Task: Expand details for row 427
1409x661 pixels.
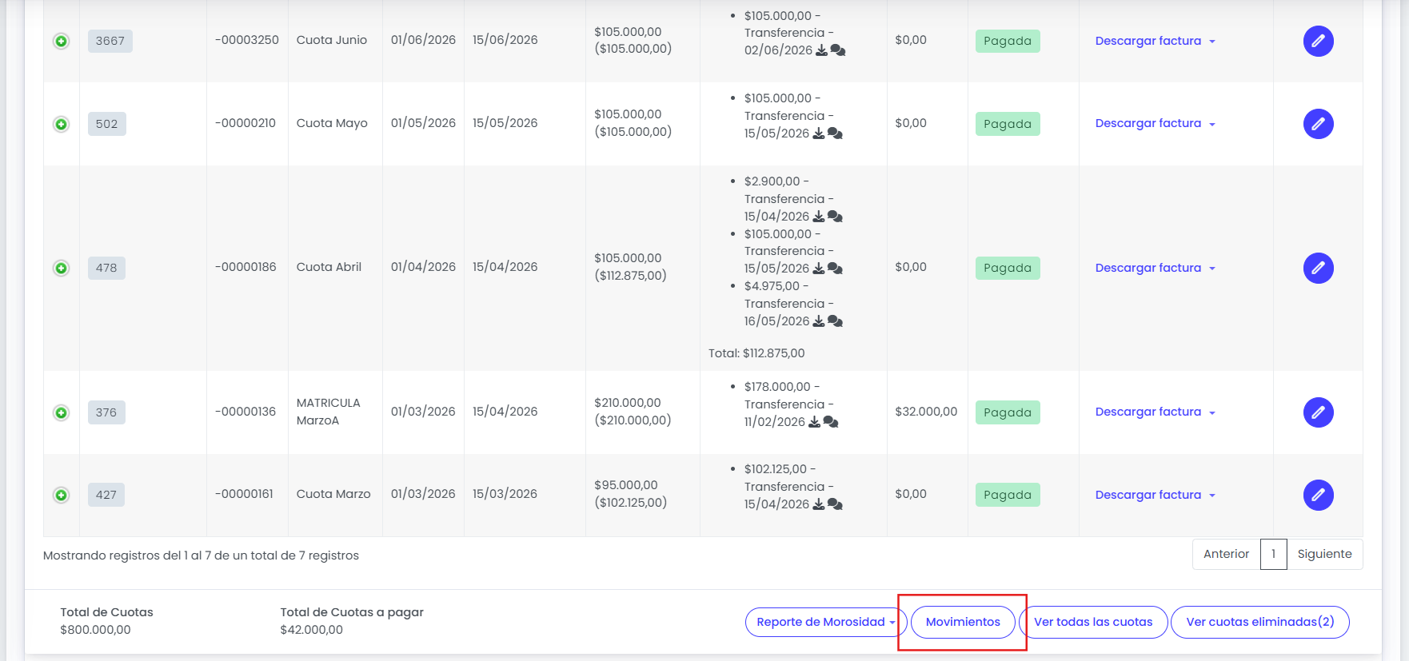Action: (x=61, y=495)
